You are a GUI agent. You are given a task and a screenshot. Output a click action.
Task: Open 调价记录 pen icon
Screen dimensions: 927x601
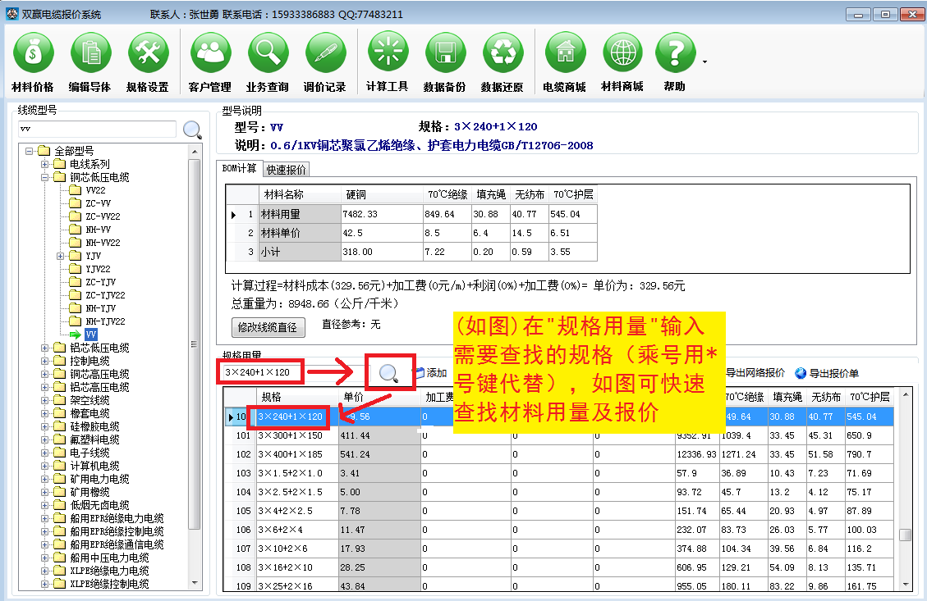coord(325,53)
